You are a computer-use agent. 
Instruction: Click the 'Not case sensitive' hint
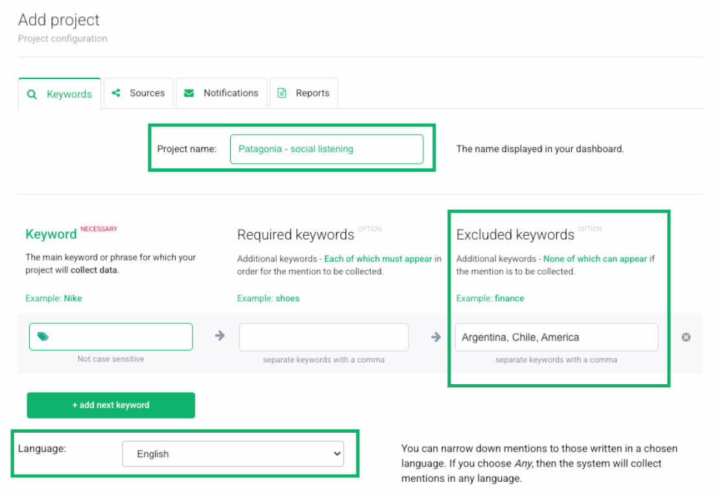tap(110, 359)
